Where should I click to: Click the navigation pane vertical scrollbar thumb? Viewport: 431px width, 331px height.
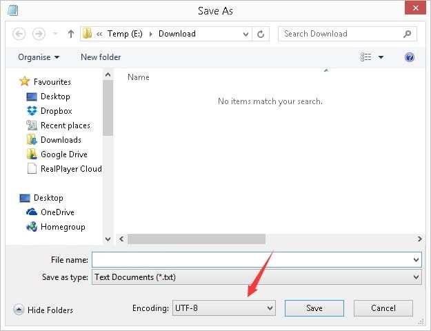(x=108, y=108)
